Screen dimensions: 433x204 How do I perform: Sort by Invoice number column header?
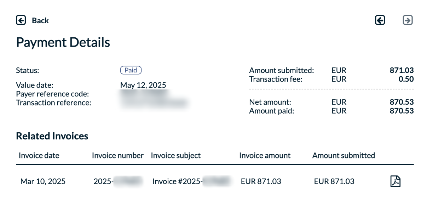118,155
